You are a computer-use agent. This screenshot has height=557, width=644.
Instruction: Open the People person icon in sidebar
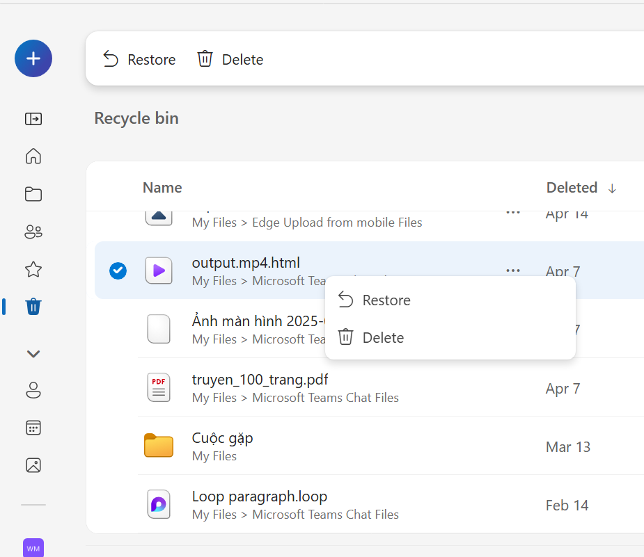point(33,390)
